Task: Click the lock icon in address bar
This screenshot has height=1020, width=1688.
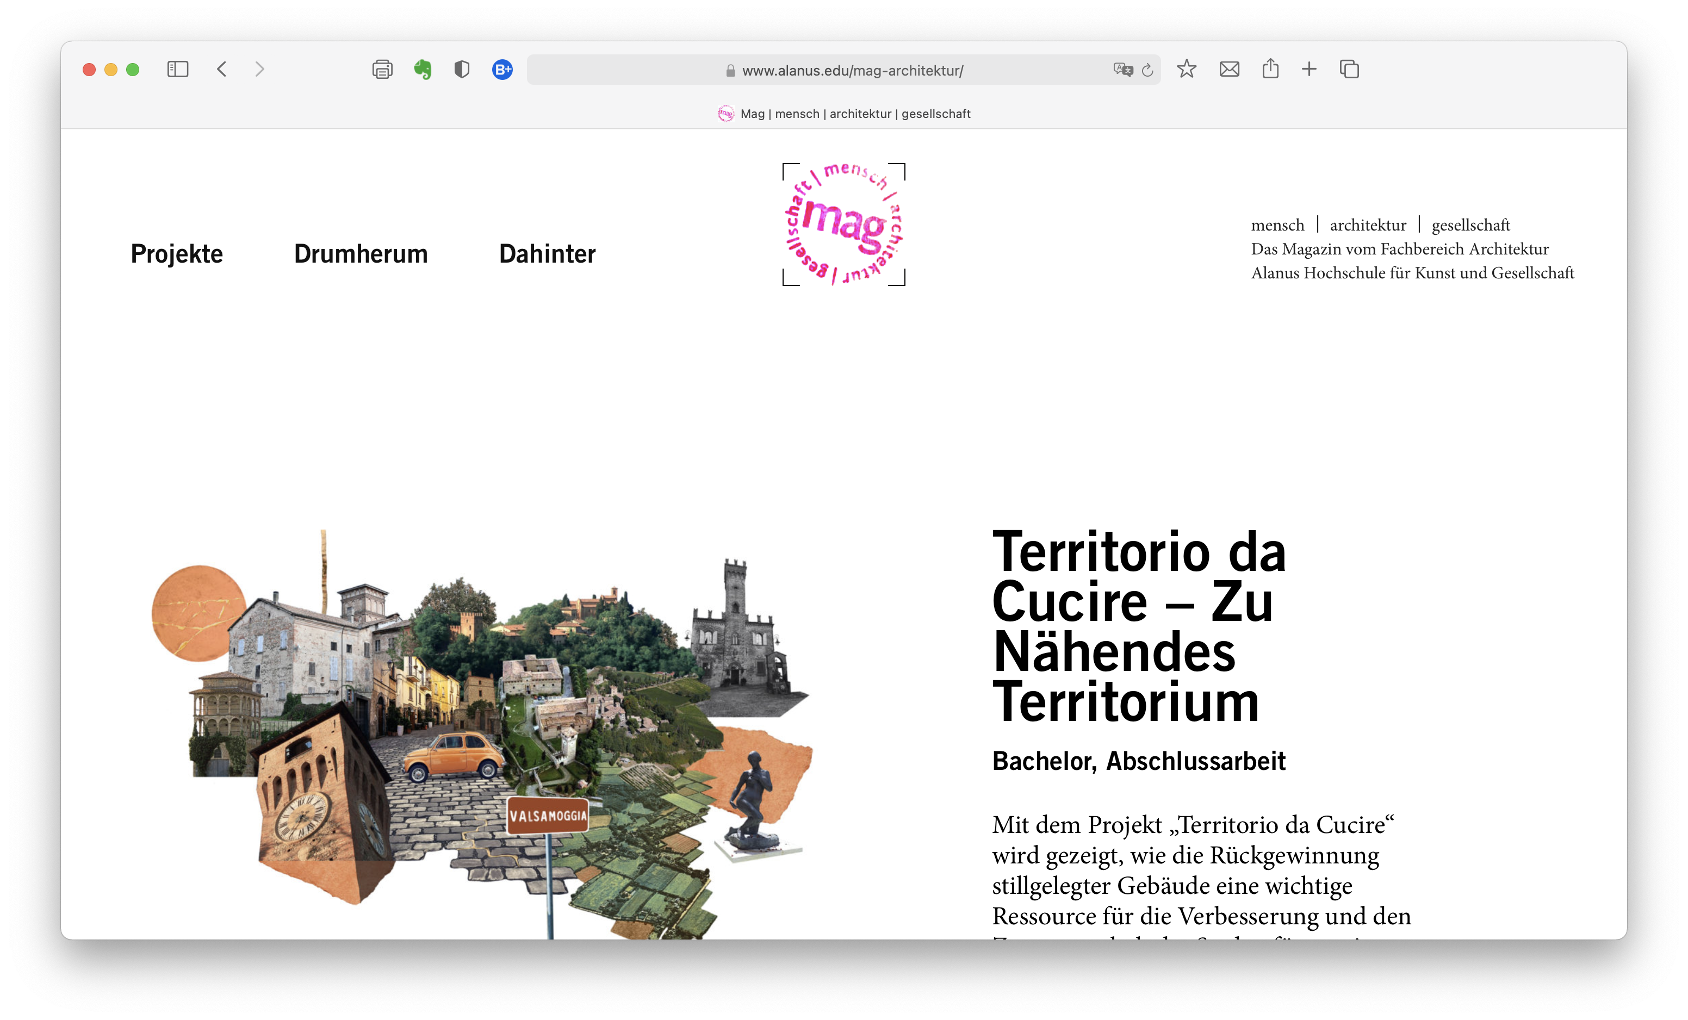Action: 730,71
